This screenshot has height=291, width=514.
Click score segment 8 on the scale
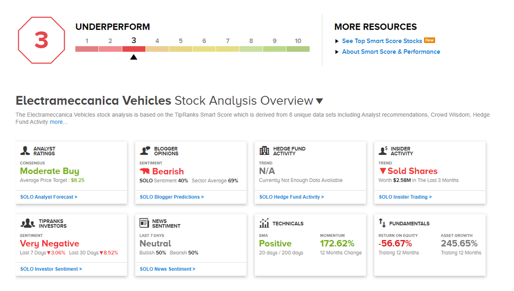click(251, 49)
